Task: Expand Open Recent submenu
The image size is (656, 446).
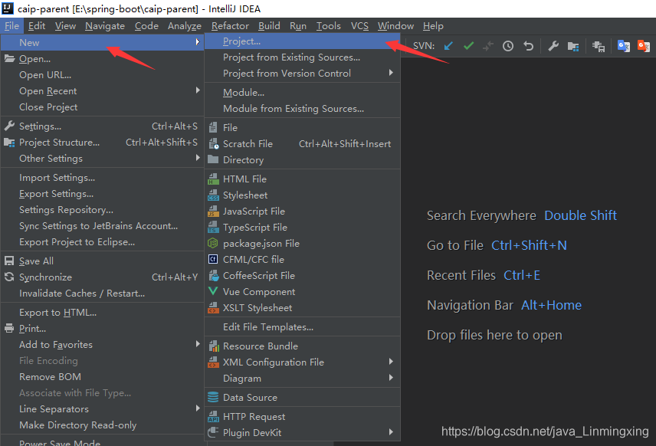Action: (102, 91)
